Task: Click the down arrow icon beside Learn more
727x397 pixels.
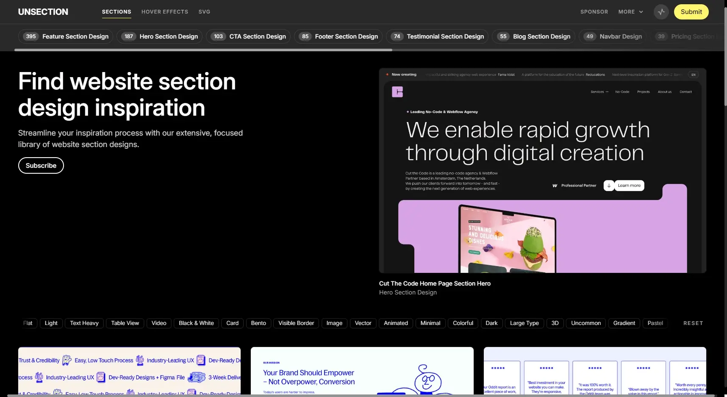Action: pos(609,186)
